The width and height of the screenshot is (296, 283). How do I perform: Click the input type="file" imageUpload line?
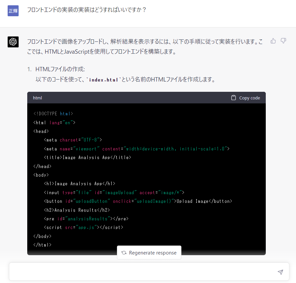114,193
